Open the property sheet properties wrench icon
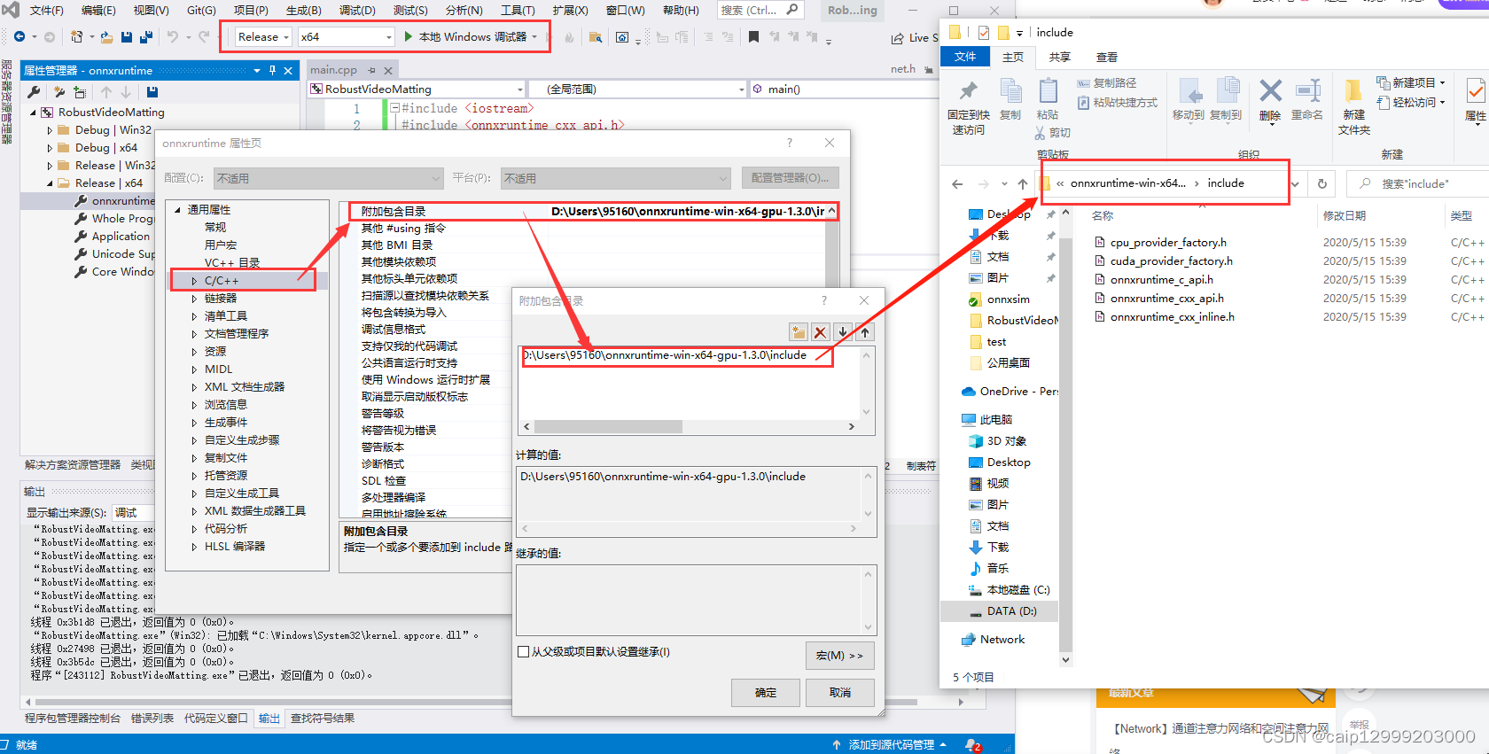The height and width of the screenshot is (754, 1489). click(35, 92)
